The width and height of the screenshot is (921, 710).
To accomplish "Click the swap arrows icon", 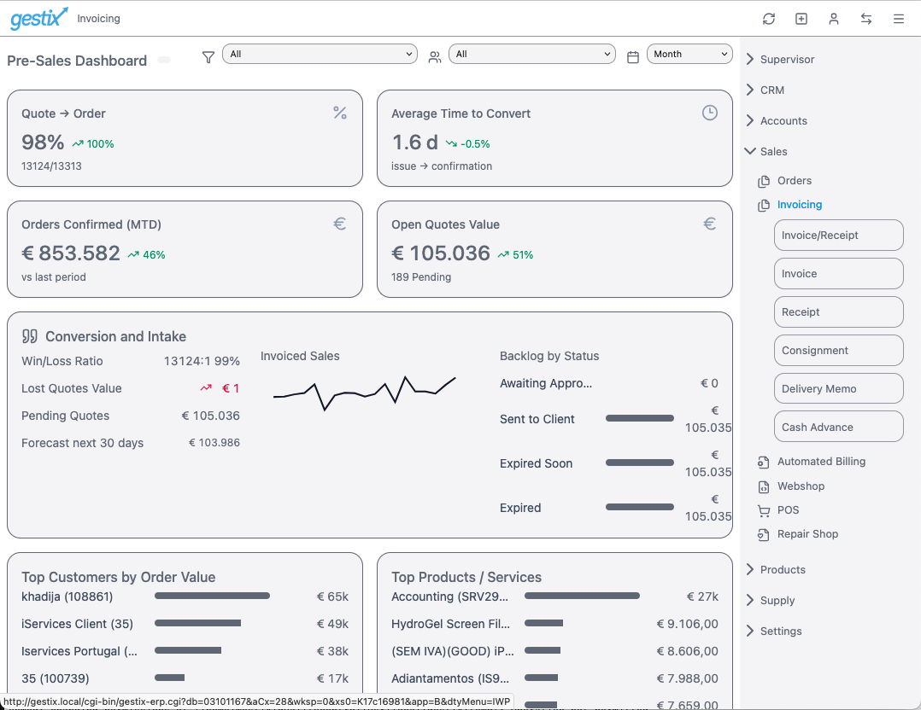I will point(866,19).
